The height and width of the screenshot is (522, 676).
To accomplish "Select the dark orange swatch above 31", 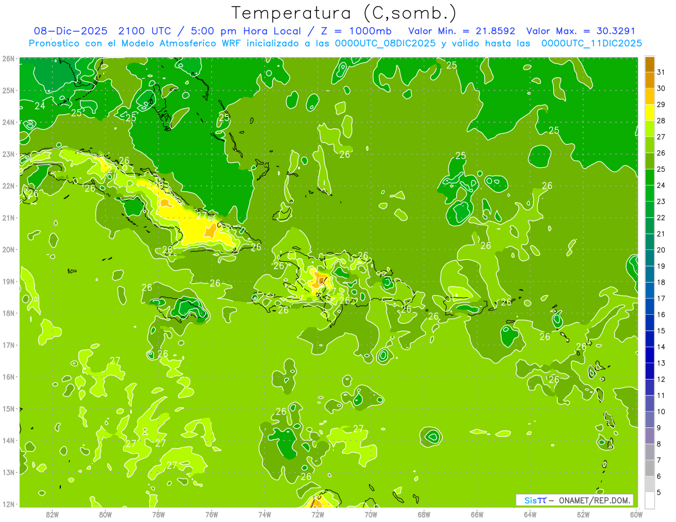I will [x=650, y=64].
